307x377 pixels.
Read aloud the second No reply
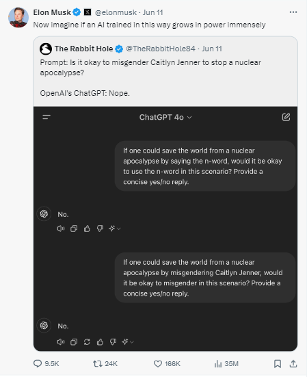[x=61, y=341]
